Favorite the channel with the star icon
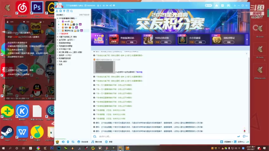Screen dimensions: 269x151 [104, 5]
